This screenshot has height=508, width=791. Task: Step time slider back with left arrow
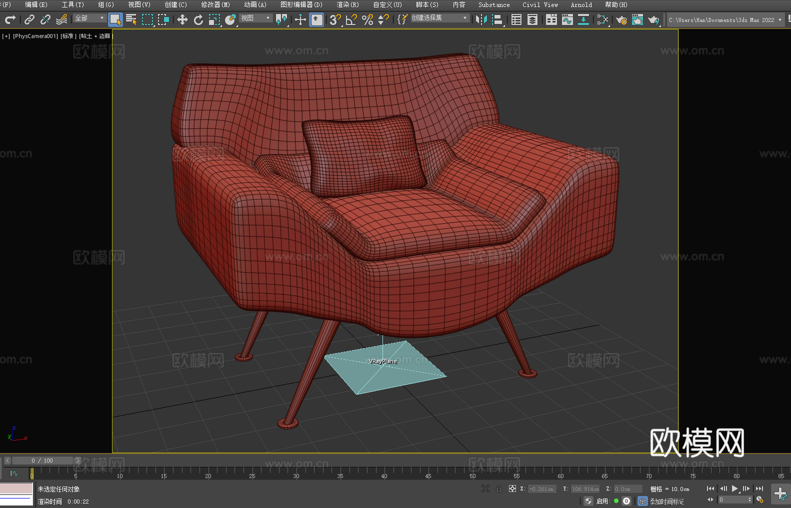[x=7, y=461]
